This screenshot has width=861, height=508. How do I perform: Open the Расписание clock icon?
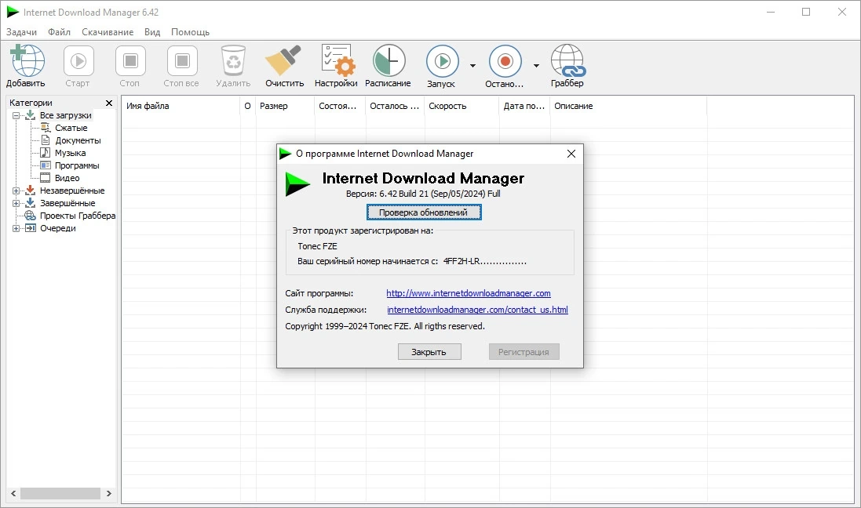pyautogui.click(x=389, y=60)
